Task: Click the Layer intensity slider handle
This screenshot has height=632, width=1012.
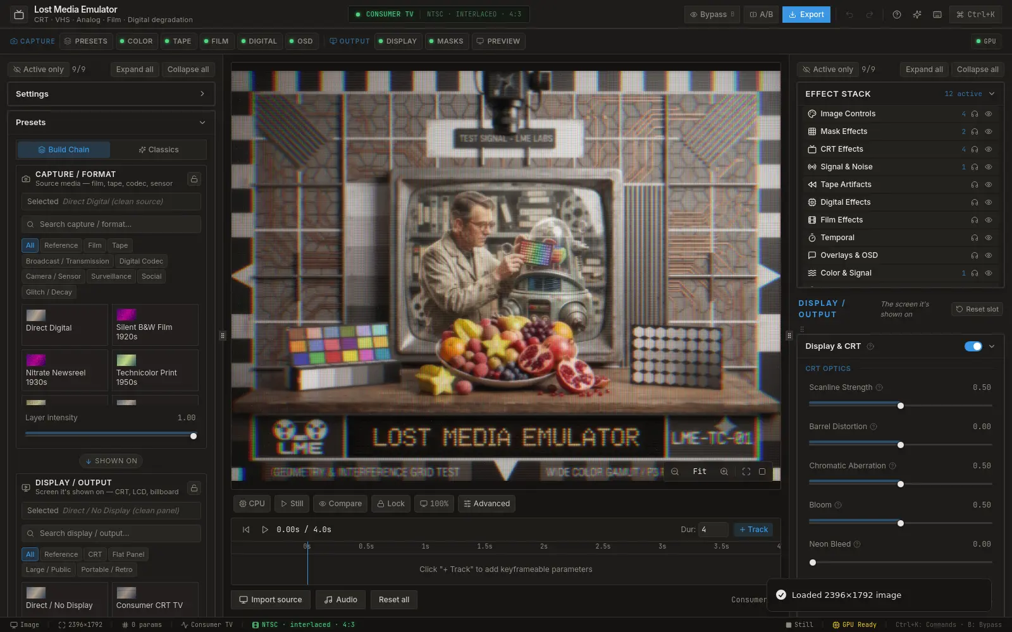Action: click(x=194, y=436)
